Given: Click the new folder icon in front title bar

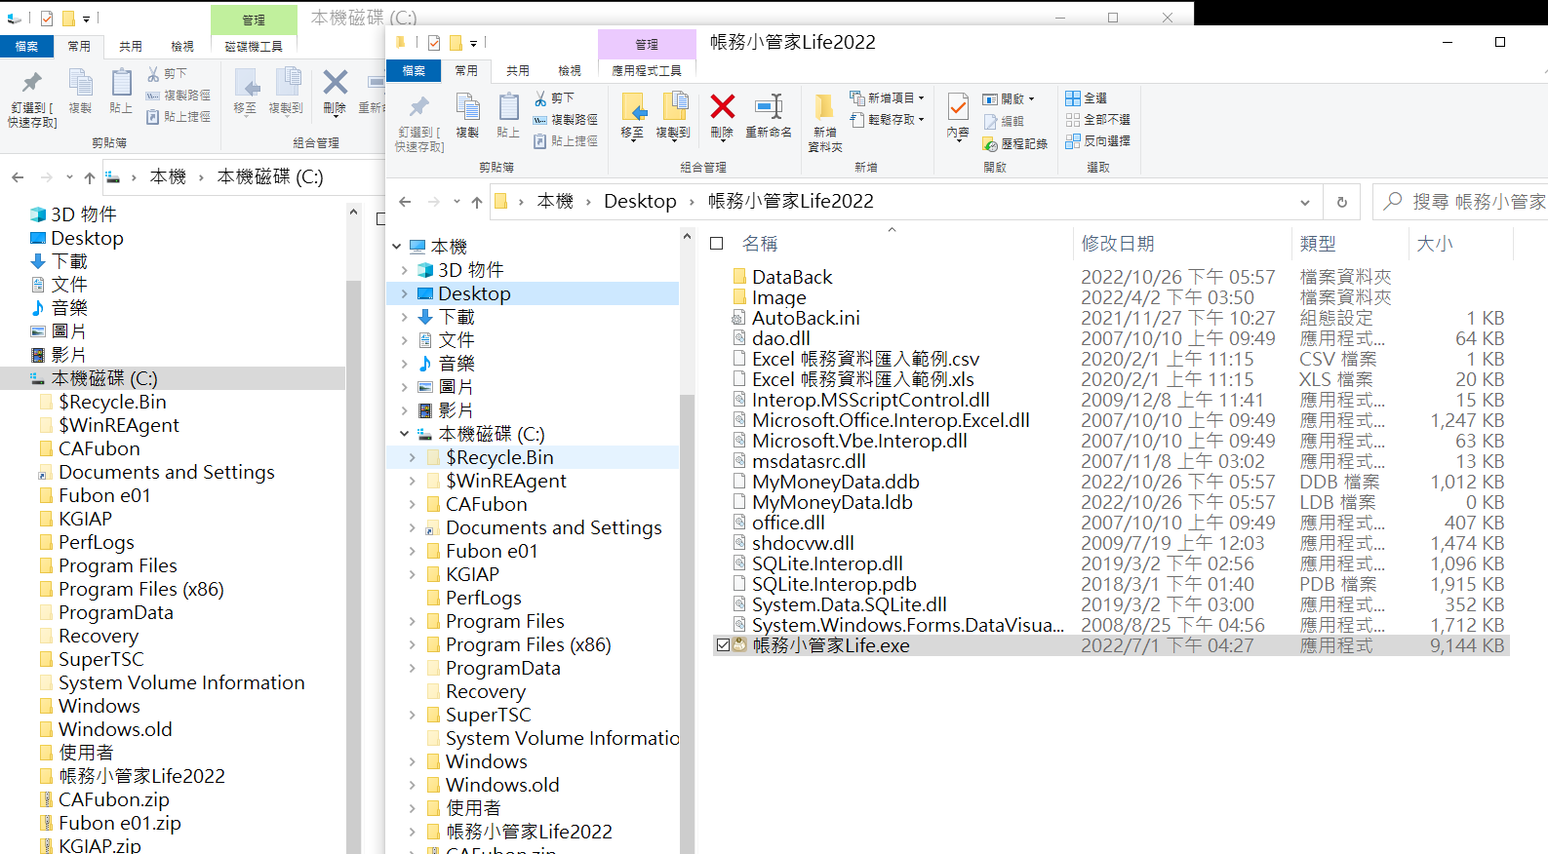Looking at the screenshot, I should (x=456, y=43).
